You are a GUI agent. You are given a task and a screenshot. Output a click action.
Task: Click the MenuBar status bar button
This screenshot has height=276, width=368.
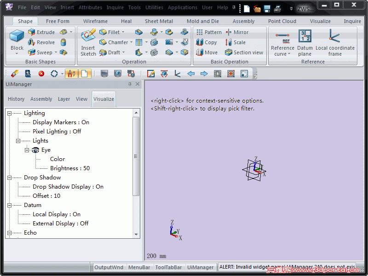point(139,267)
